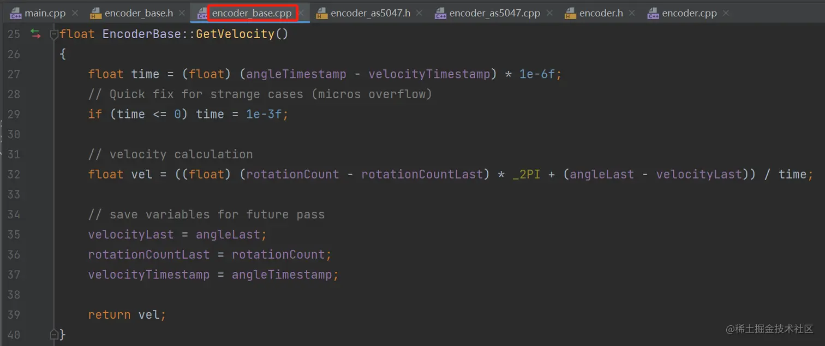Click rotationCountLast on line 36
The width and height of the screenshot is (825, 346).
[x=149, y=254]
